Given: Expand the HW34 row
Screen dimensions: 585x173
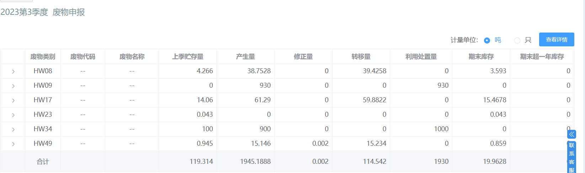Looking at the screenshot, I should coord(13,129).
